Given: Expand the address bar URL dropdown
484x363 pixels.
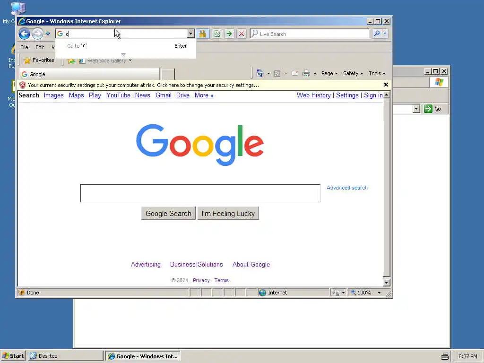Looking at the screenshot, I should click(191, 34).
